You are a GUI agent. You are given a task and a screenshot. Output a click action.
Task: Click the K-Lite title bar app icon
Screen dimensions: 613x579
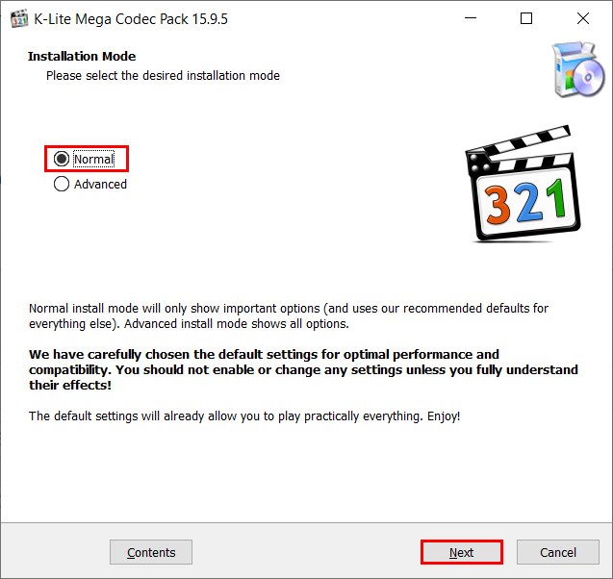pos(19,18)
